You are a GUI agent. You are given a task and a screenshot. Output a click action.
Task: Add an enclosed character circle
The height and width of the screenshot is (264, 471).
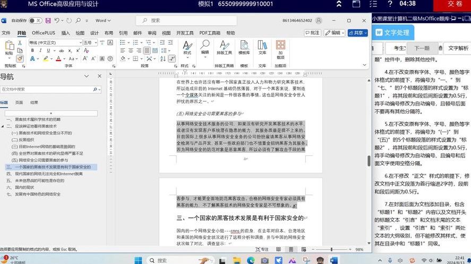click(x=110, y=58)
